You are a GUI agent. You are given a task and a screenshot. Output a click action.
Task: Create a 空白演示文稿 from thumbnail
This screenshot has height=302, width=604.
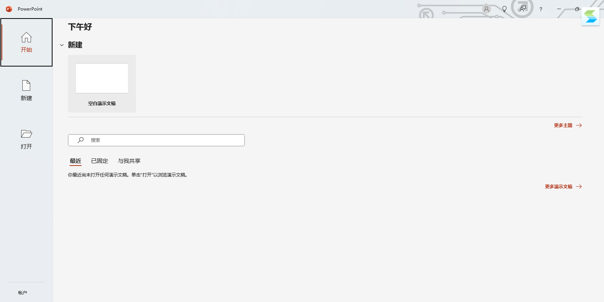click(102, 79)
